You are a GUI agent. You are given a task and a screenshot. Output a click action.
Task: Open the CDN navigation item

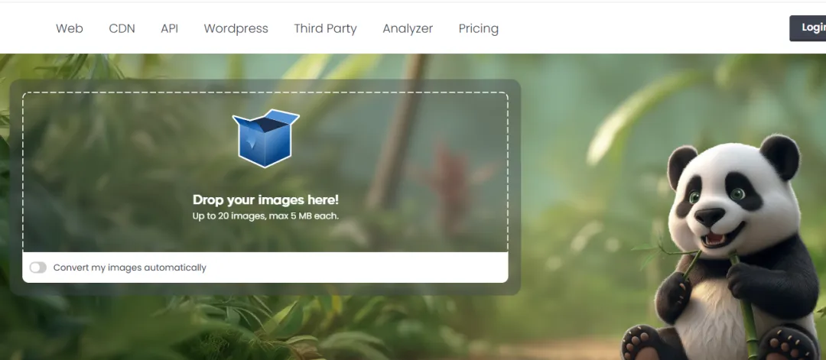point(122,28)
